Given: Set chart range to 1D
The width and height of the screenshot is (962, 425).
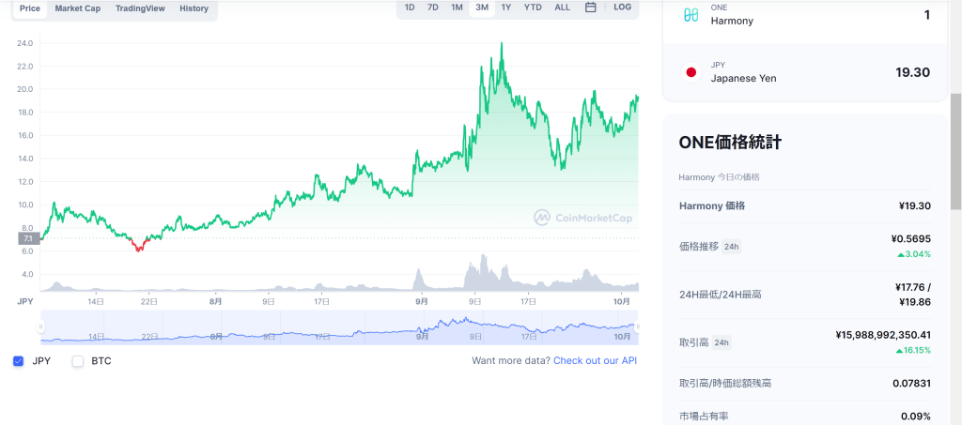Looking at the screenshot, I should (410, 8).
